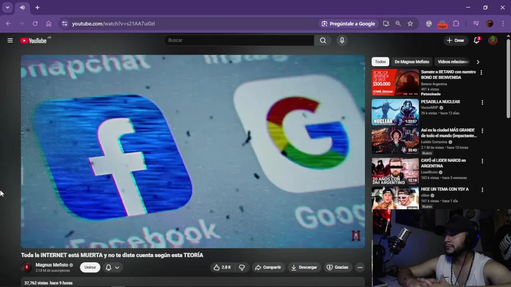Click the main video player

coord(193,151)
